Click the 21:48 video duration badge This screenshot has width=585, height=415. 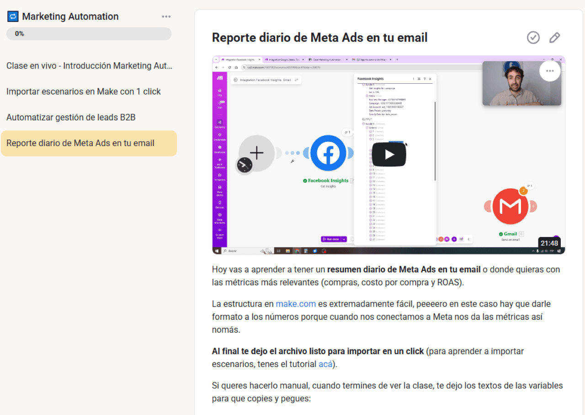pos(549,243)
